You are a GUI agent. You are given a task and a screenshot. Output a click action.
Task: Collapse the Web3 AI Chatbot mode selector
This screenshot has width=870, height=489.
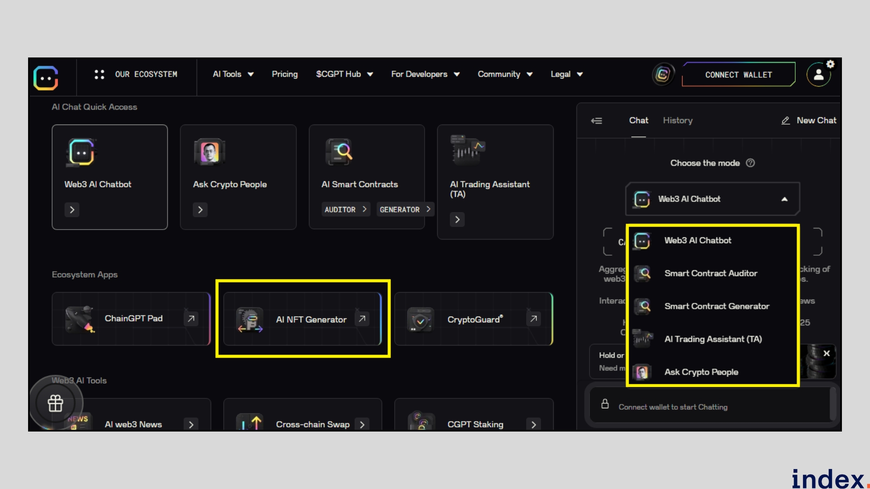coord(784,199)
